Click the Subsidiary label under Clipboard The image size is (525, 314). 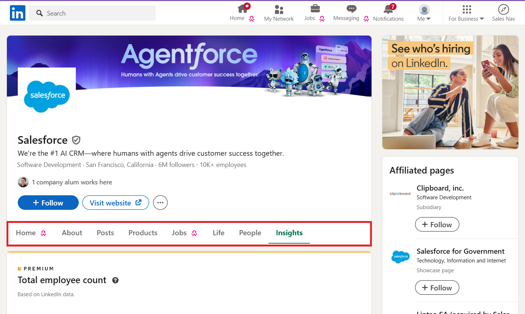tap(429, 207)
